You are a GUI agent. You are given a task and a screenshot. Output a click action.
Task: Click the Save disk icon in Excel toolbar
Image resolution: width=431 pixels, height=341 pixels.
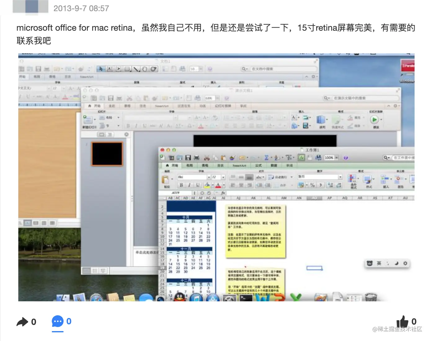click(188, 157)
